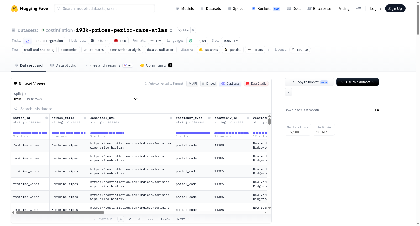Open the Files and versions tab
Viewport: 420px width, 226px height.
pyautogui.click(x=108, y=65)
